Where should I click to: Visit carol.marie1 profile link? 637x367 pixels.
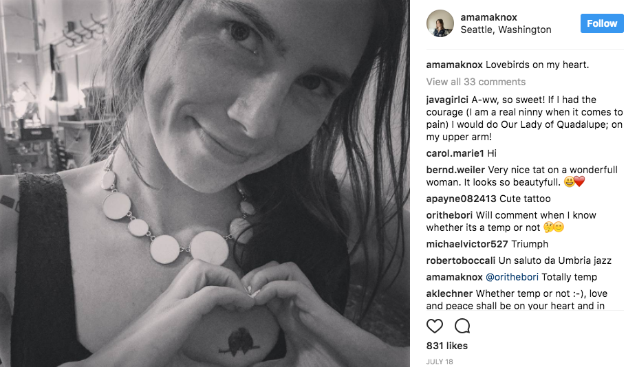[x=455, y=153]
